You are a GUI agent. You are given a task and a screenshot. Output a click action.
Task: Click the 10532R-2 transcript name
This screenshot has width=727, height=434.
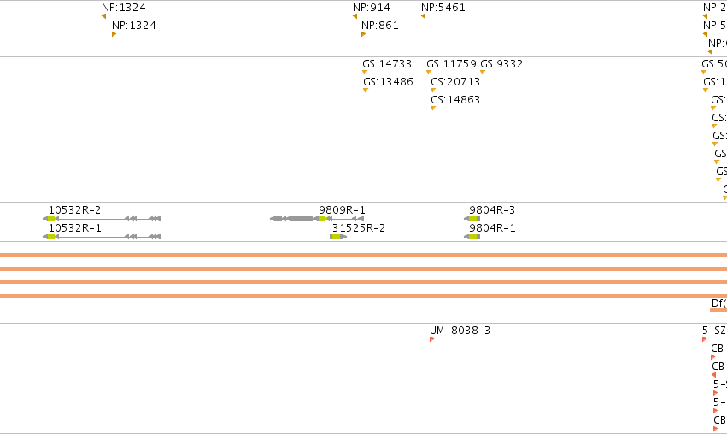click(74, 210)
